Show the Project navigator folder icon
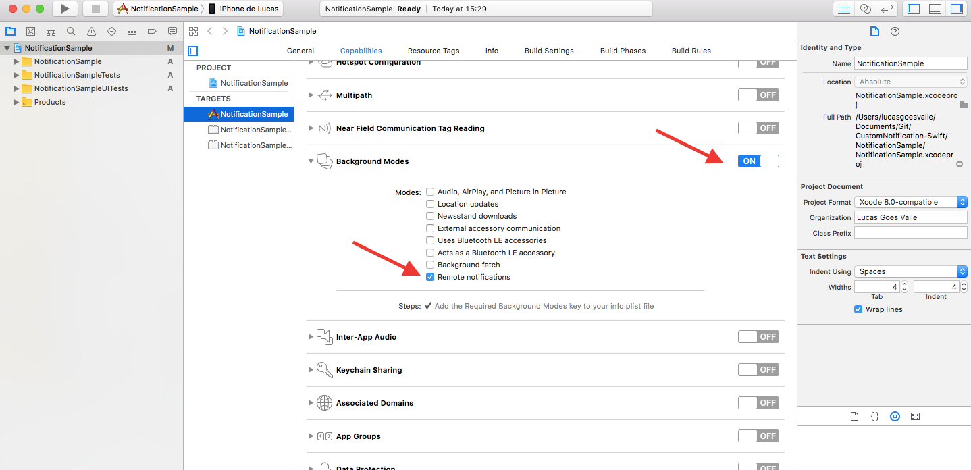The image size is (971, 470). [10, 31]
